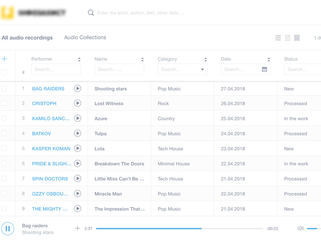The width and height of the screenshot is (321, 241).
Task: Select the All audio recordings tab
Action: 27,37
